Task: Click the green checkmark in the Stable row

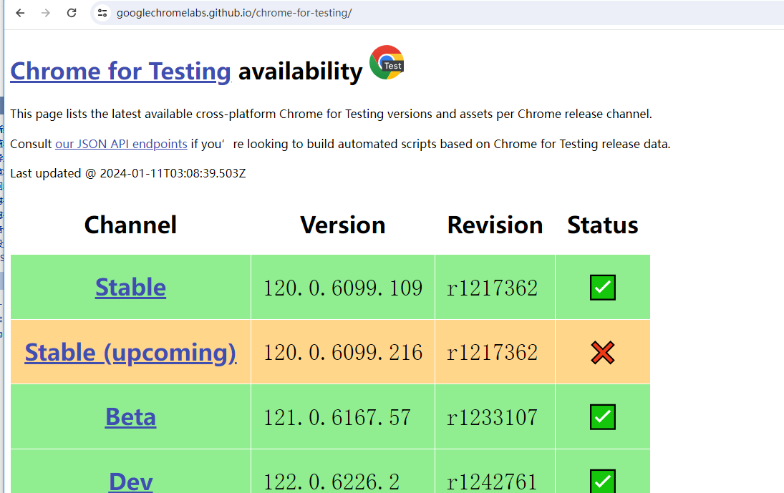Action: (x=602, y=287)
